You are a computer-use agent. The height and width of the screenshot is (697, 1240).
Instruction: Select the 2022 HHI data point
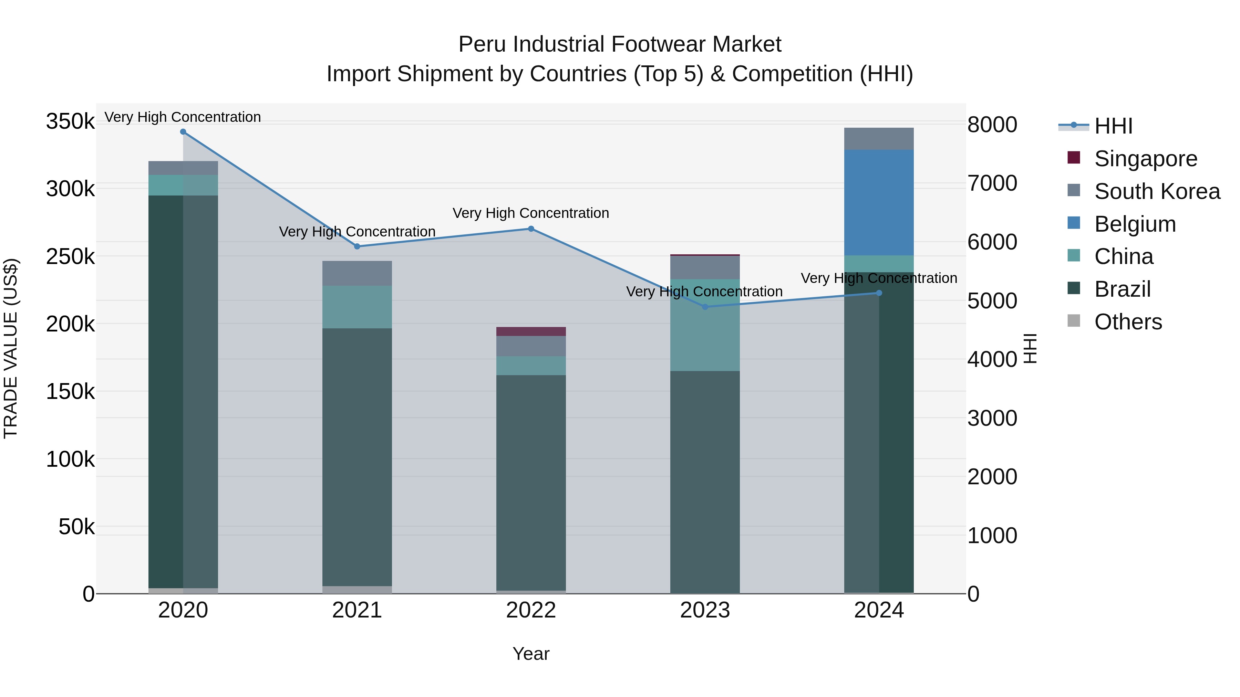531,229
